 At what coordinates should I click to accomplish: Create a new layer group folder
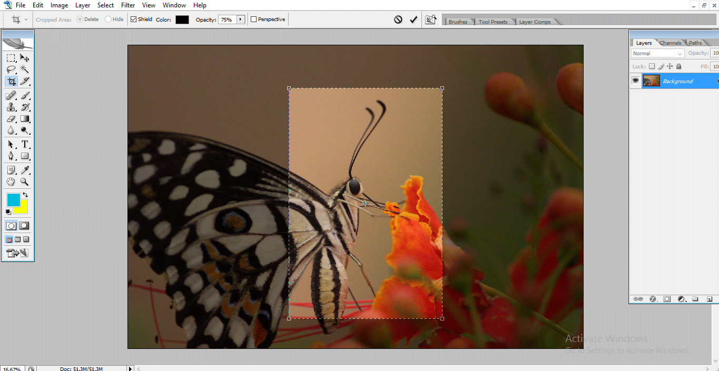click(x=695, y=299)
